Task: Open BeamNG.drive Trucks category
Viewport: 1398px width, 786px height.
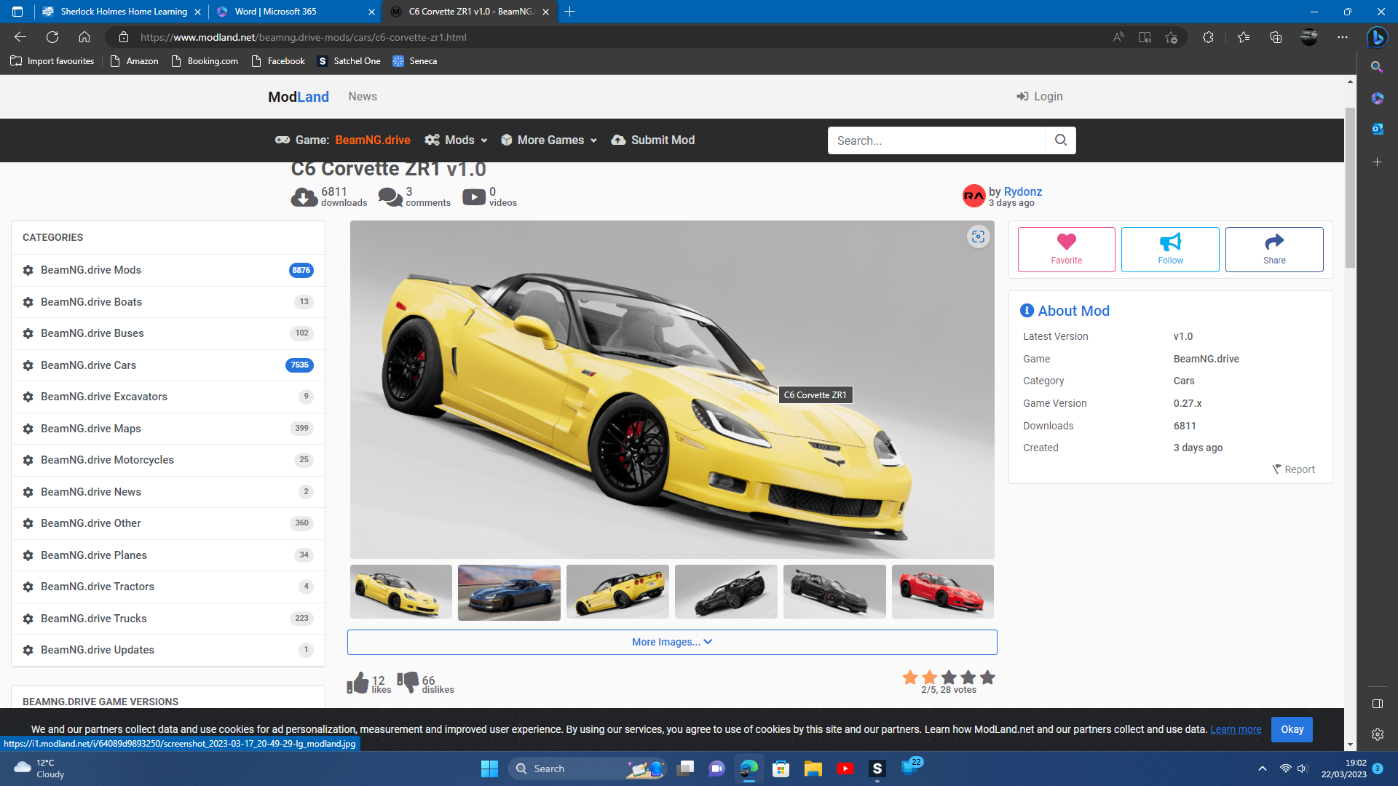Action: click(x=168, y=619)
